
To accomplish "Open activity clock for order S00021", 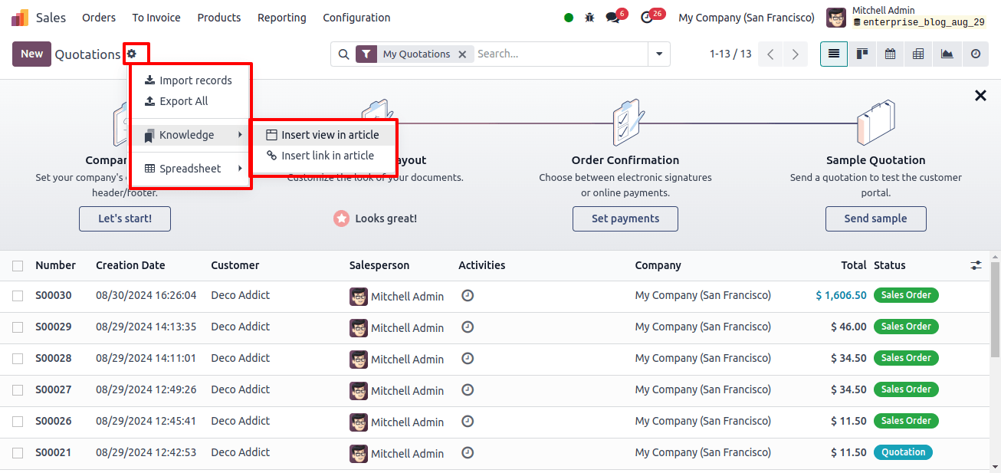I will click(468, 452).
